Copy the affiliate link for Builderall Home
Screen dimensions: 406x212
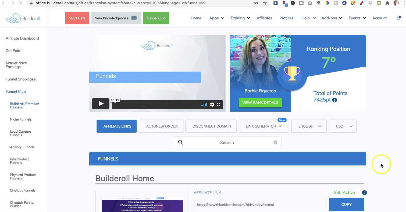(x=346, y=204)
